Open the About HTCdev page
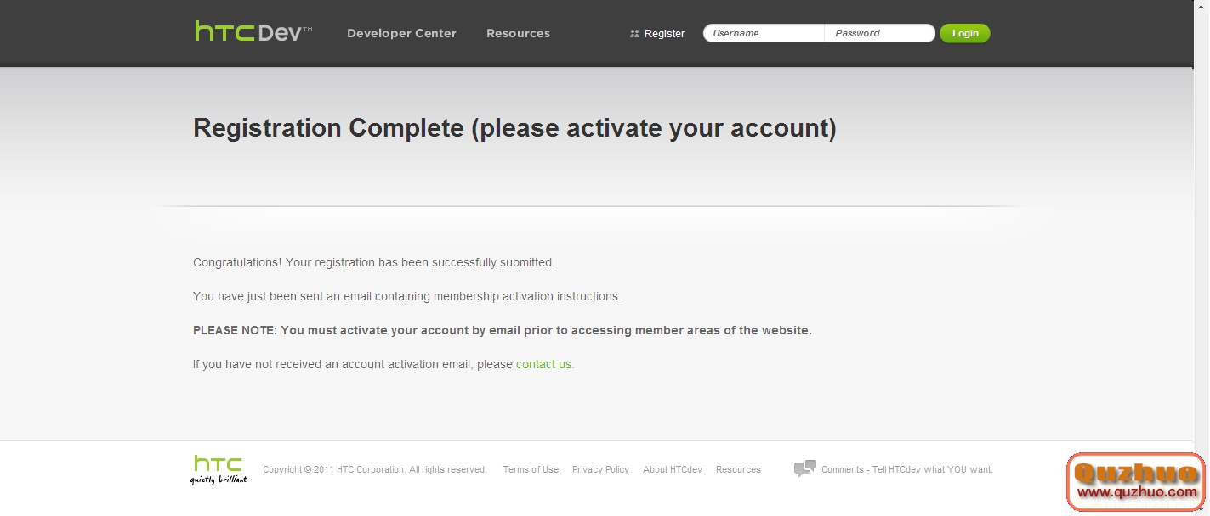Image resolution: width=1210 pixels, height=516 pixels. coord(672,469)
